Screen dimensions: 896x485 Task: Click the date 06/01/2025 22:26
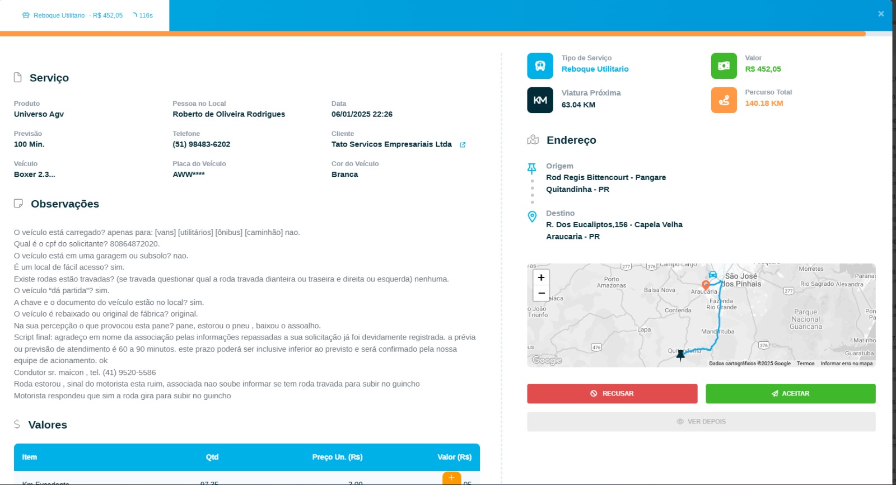tap(362, 114)
